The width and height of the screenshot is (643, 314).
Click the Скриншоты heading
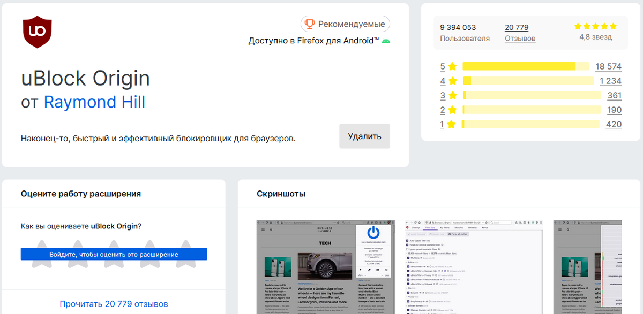[281, 194]
